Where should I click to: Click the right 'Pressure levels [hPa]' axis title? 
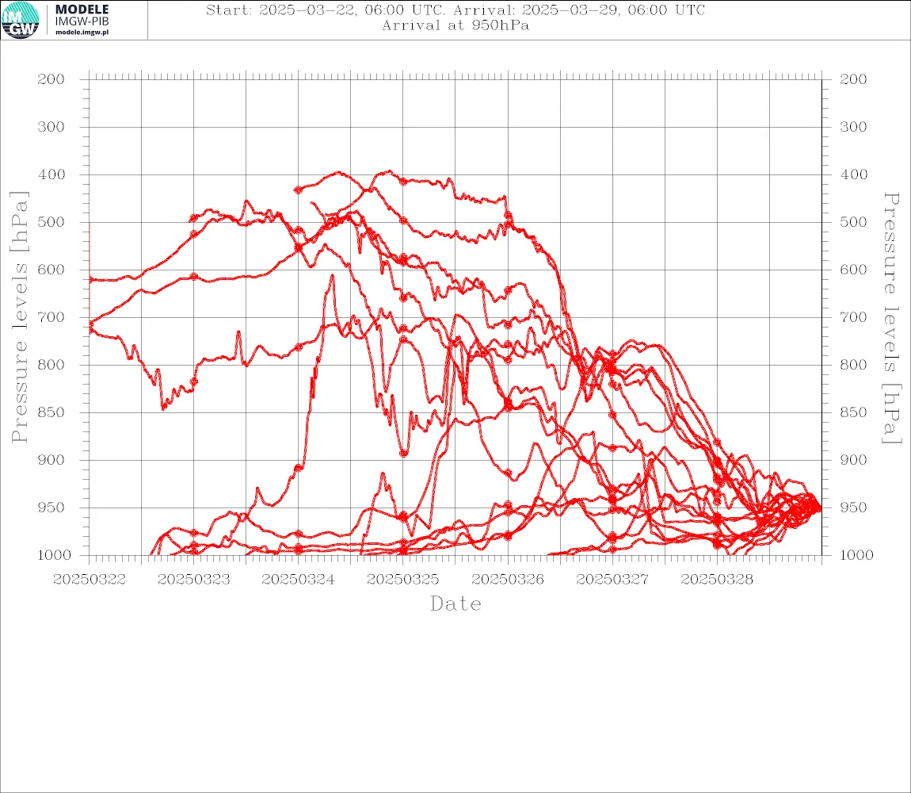point(891,318)
